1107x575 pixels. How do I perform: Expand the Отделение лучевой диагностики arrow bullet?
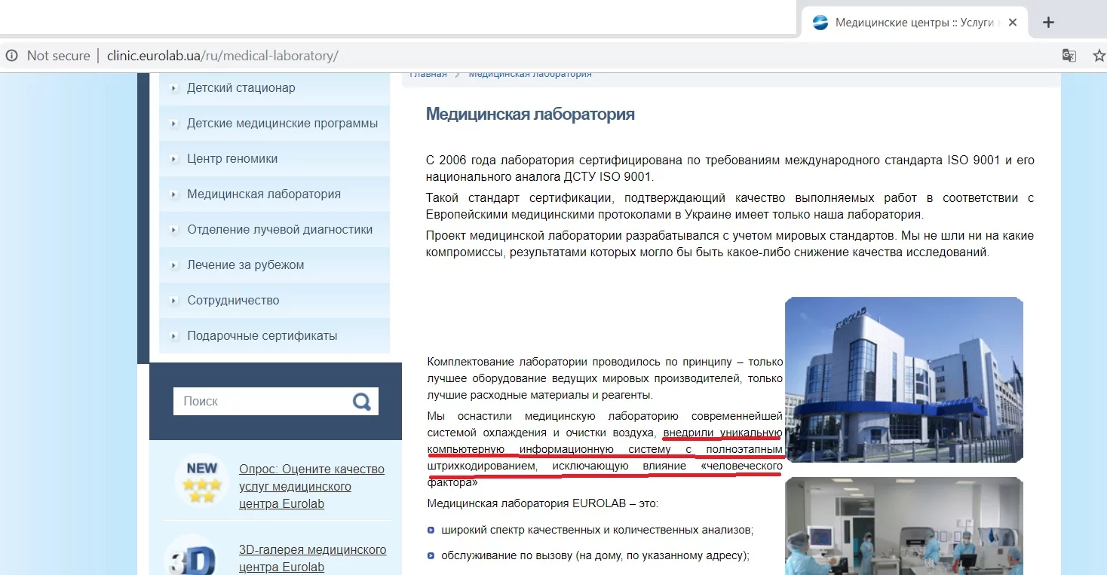(x=174, y=230)
